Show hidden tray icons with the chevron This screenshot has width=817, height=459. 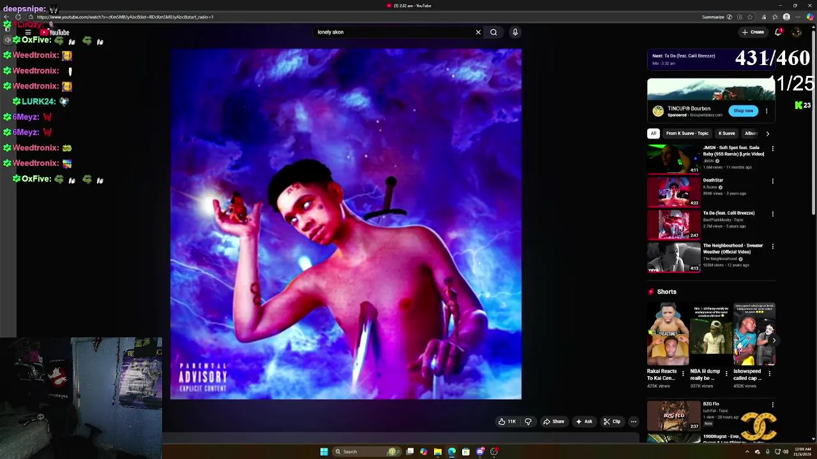pos(747,451)
